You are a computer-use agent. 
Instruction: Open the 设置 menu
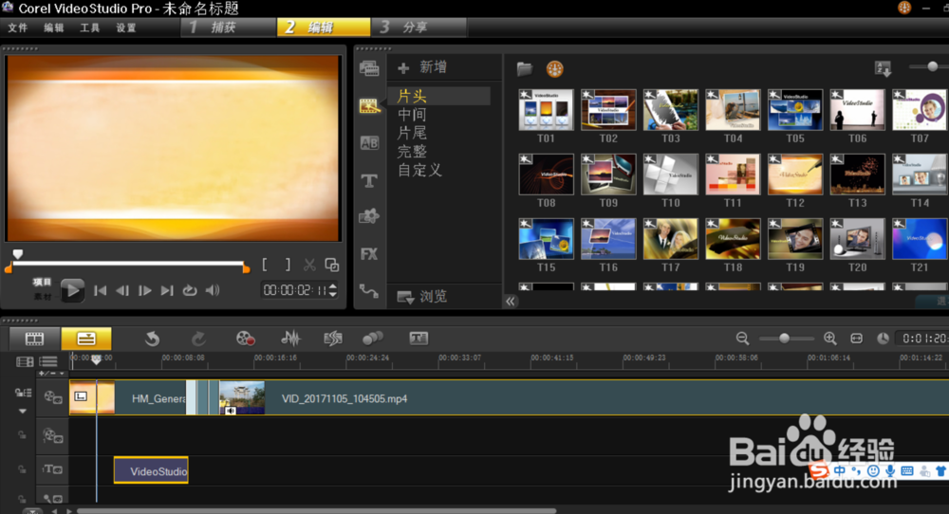pos(126,28)
